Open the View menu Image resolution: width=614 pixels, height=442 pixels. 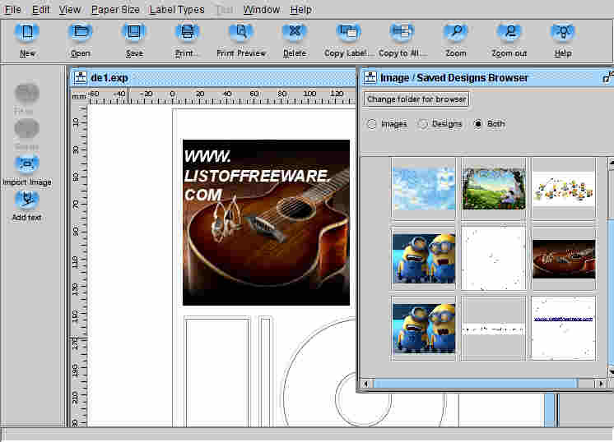click(x=70, y=9)
